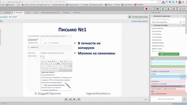187x105 pixels.
Task: Select participant Владимир Резанов
Action: (x=158, y=43)
